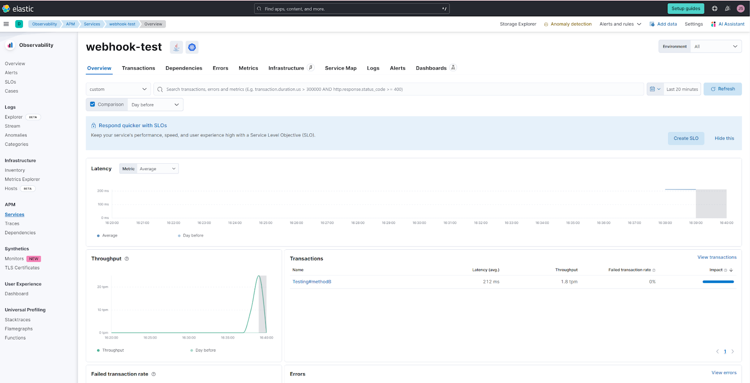Open the help menu icon

[714, 8]
